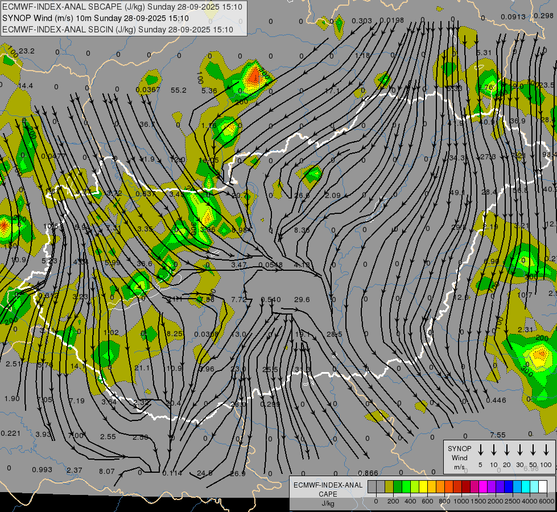Click the ECMWF-INDEX-ANAL CAPE legend label
The width and height of the screenshot is (557, 512).
coord(328,489)
